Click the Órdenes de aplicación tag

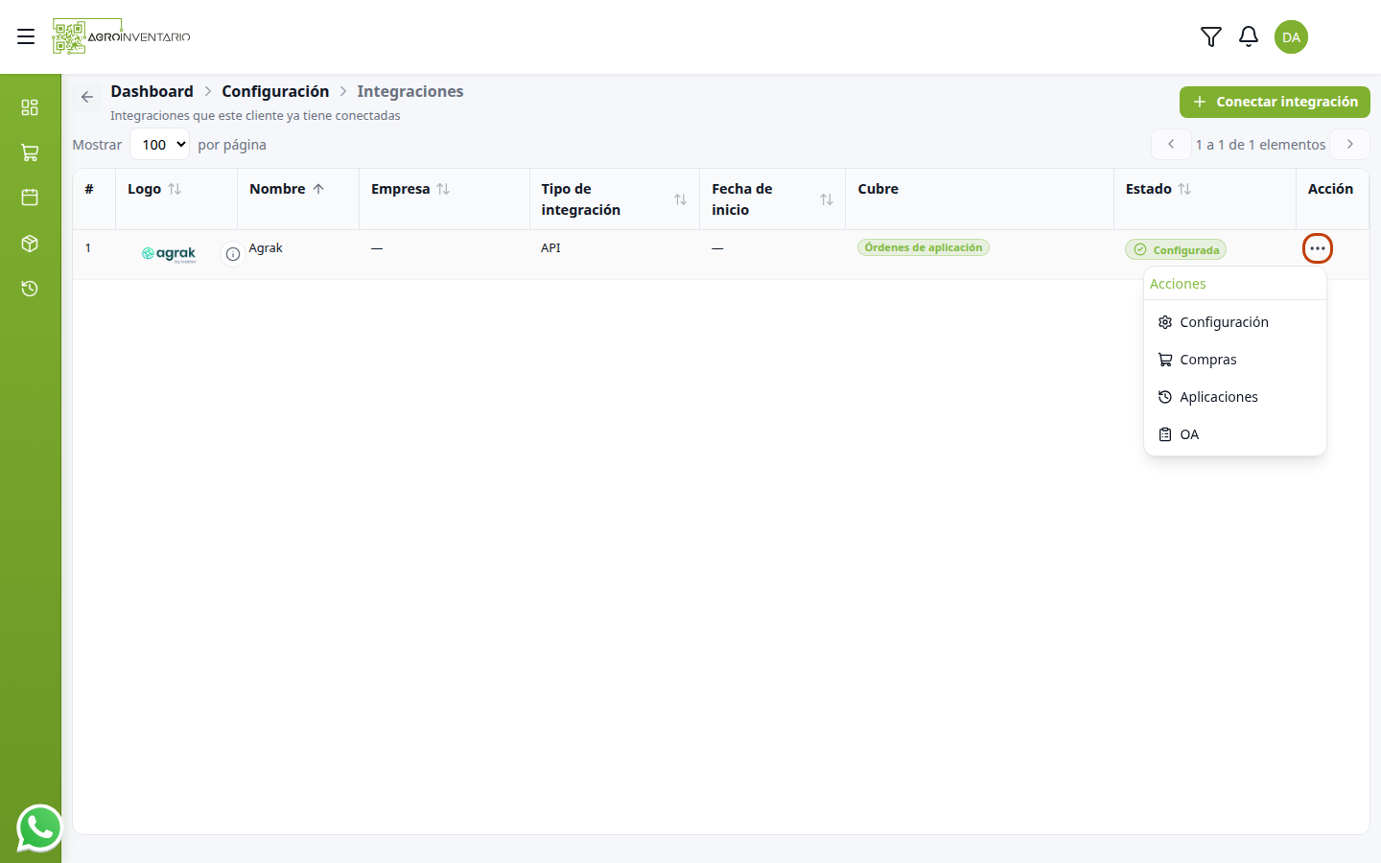(924, 247)
